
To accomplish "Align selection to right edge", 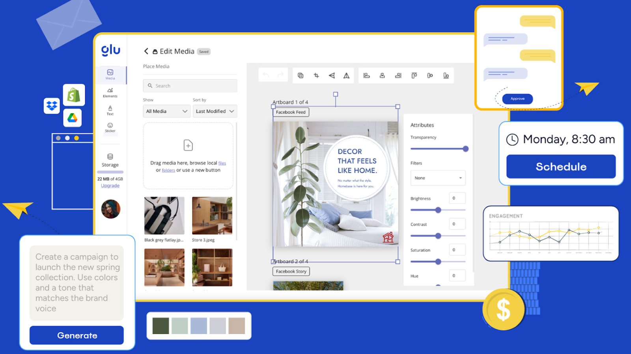I will coord(398,76).
